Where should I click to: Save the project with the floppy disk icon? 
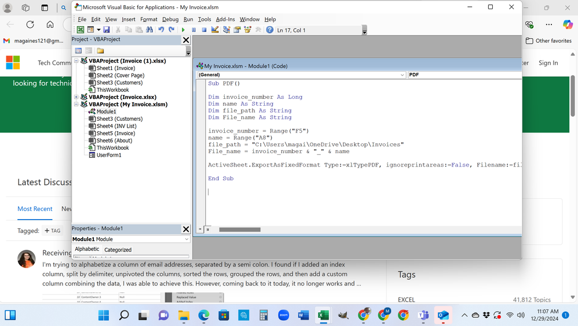(x=107, y=30)
